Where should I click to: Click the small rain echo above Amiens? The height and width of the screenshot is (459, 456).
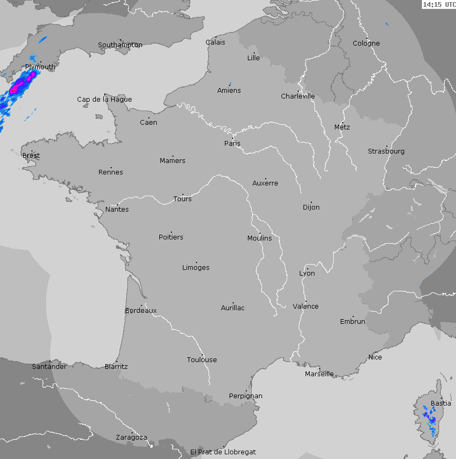click(x=230, y=83)
